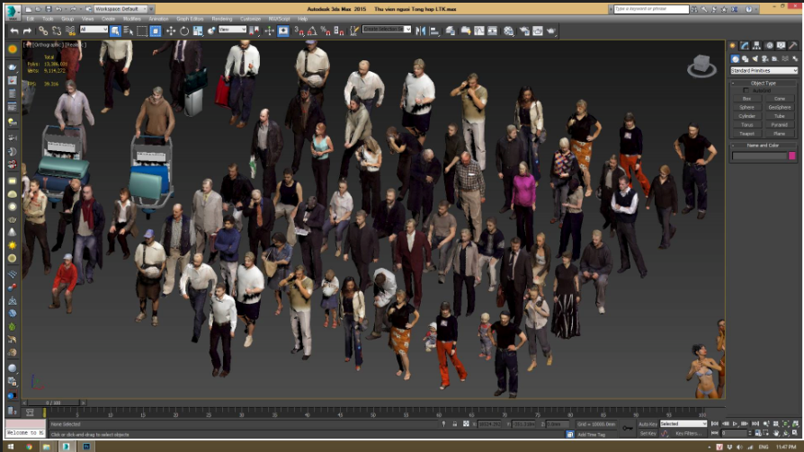The height and width of the screenshot is (452, 804).
Task: Click the Undo arrow in the main toolbar
Action: [x=13, y=31]
